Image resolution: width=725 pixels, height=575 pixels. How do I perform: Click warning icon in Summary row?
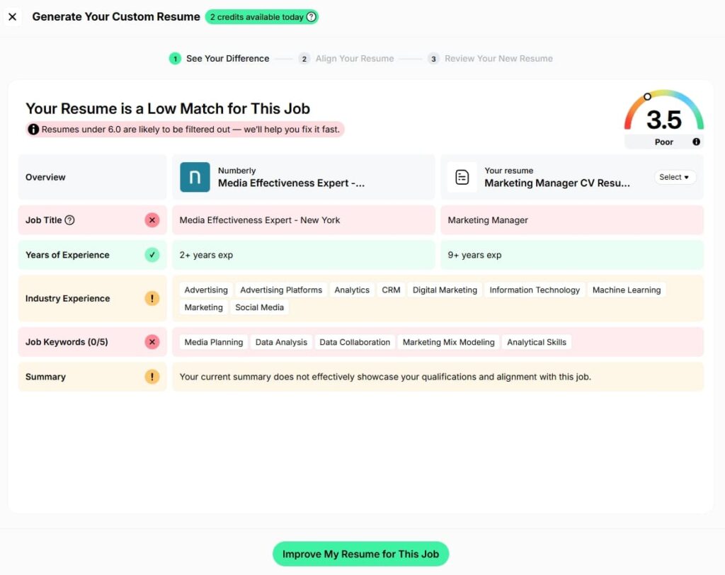pyautogui.click(x=152, y=377)
